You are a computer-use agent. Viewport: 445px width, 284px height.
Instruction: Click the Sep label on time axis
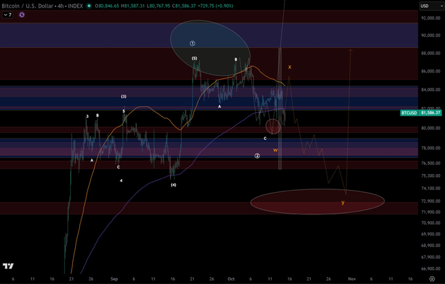click(x=114, y=279)
